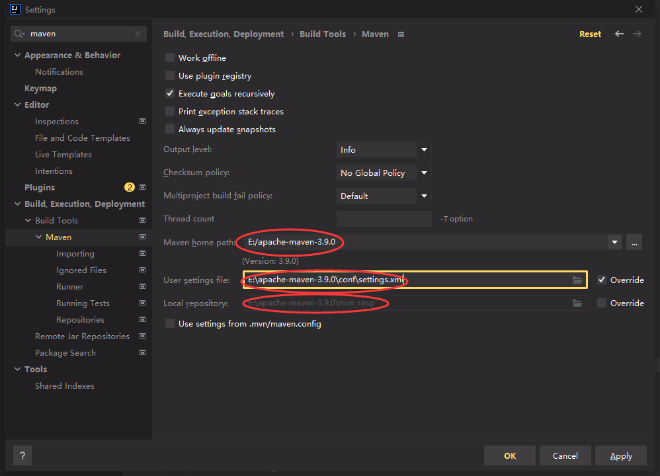Enable the Work offline checkbox
The height and width of the screenshot is (476, 660).
pos(170,58)
